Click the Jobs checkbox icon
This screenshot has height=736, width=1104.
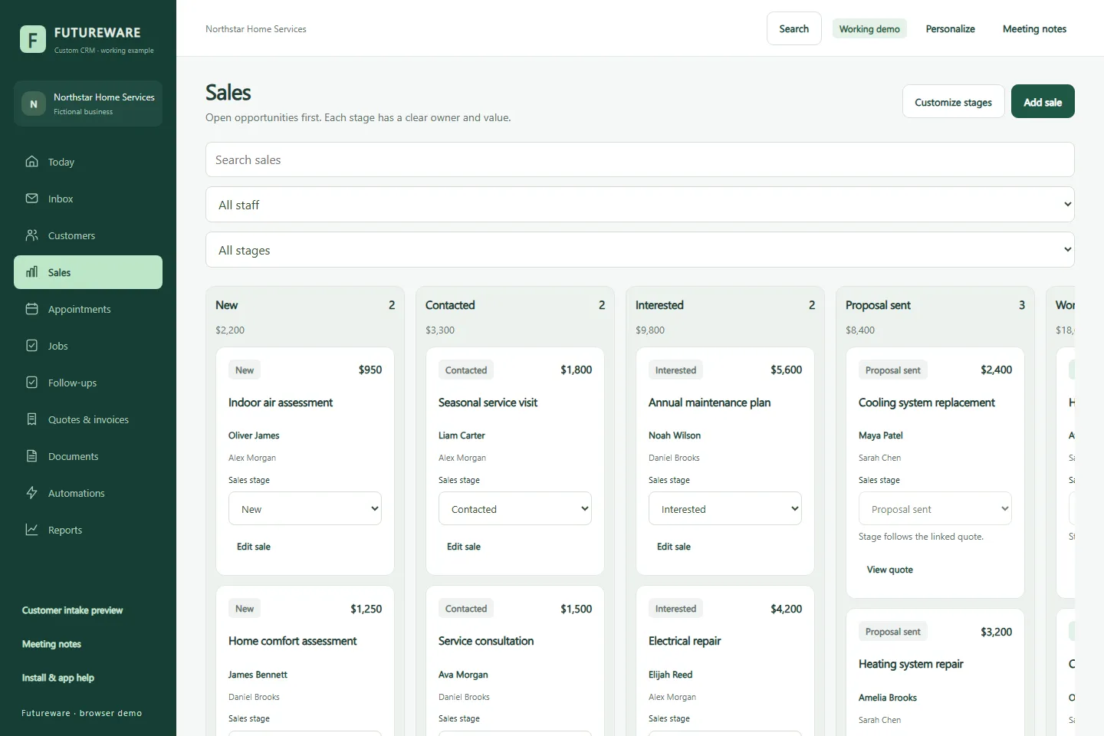31,346
